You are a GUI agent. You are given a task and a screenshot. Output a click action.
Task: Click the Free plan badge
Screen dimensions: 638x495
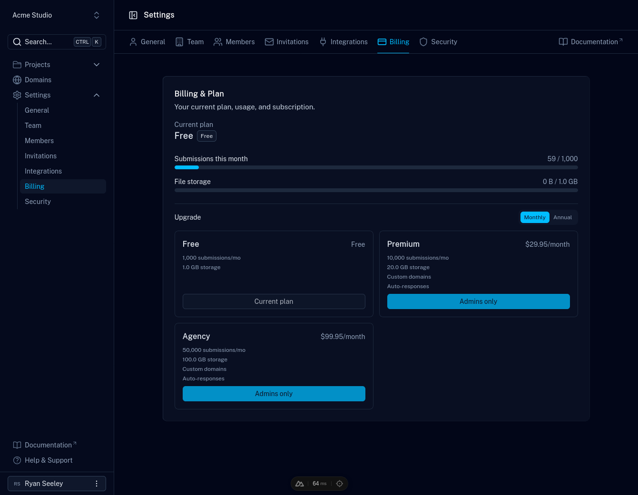point(206,136)
